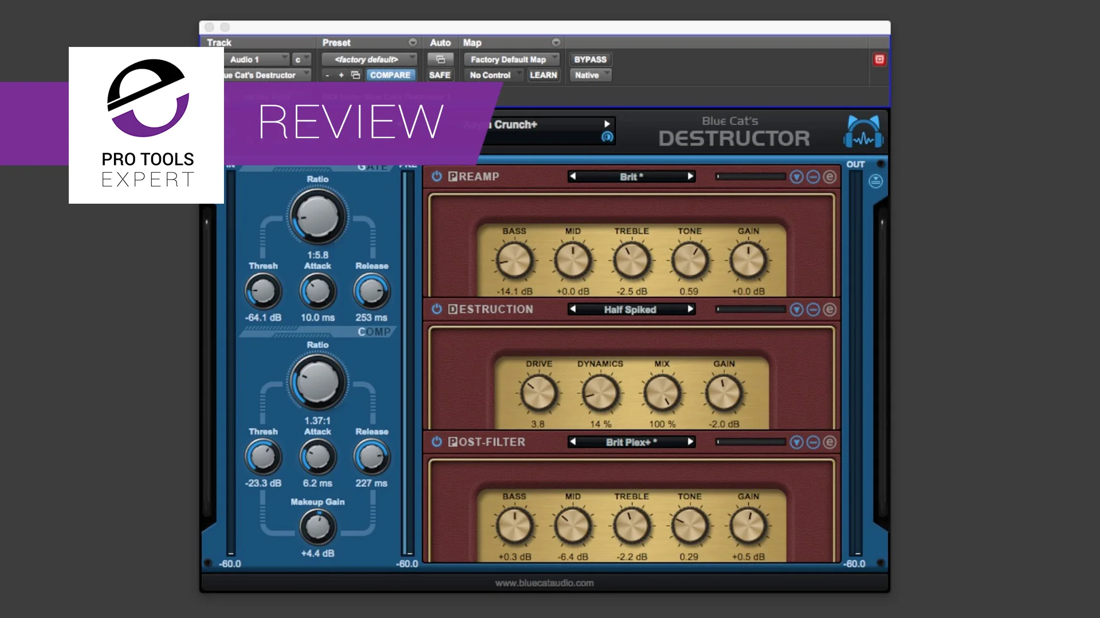Click the BYPASS button
The width and height of the screenshot is (1100, 618).
tap(590, 59)
